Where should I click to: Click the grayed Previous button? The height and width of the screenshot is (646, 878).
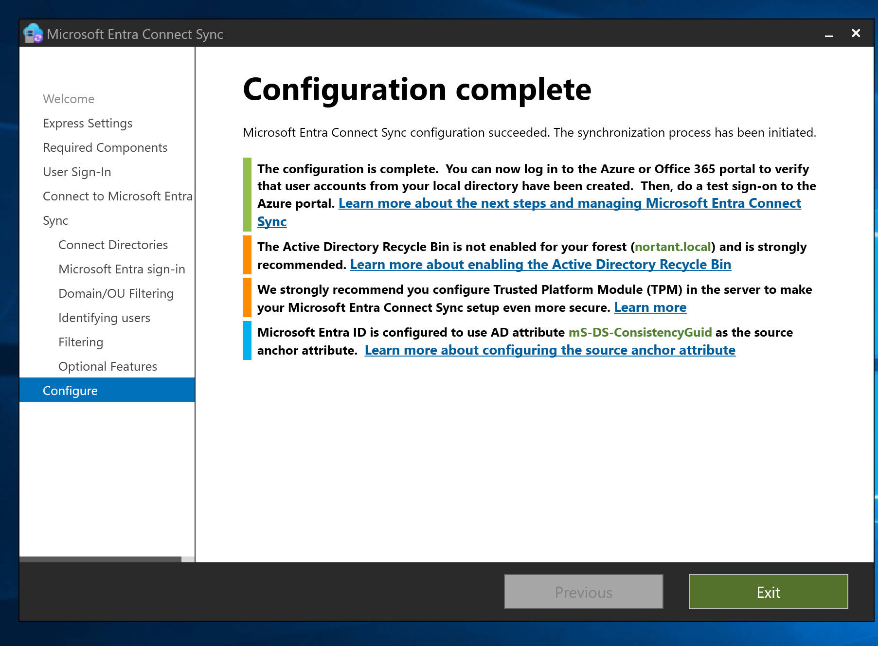click(x=583, y=592)
